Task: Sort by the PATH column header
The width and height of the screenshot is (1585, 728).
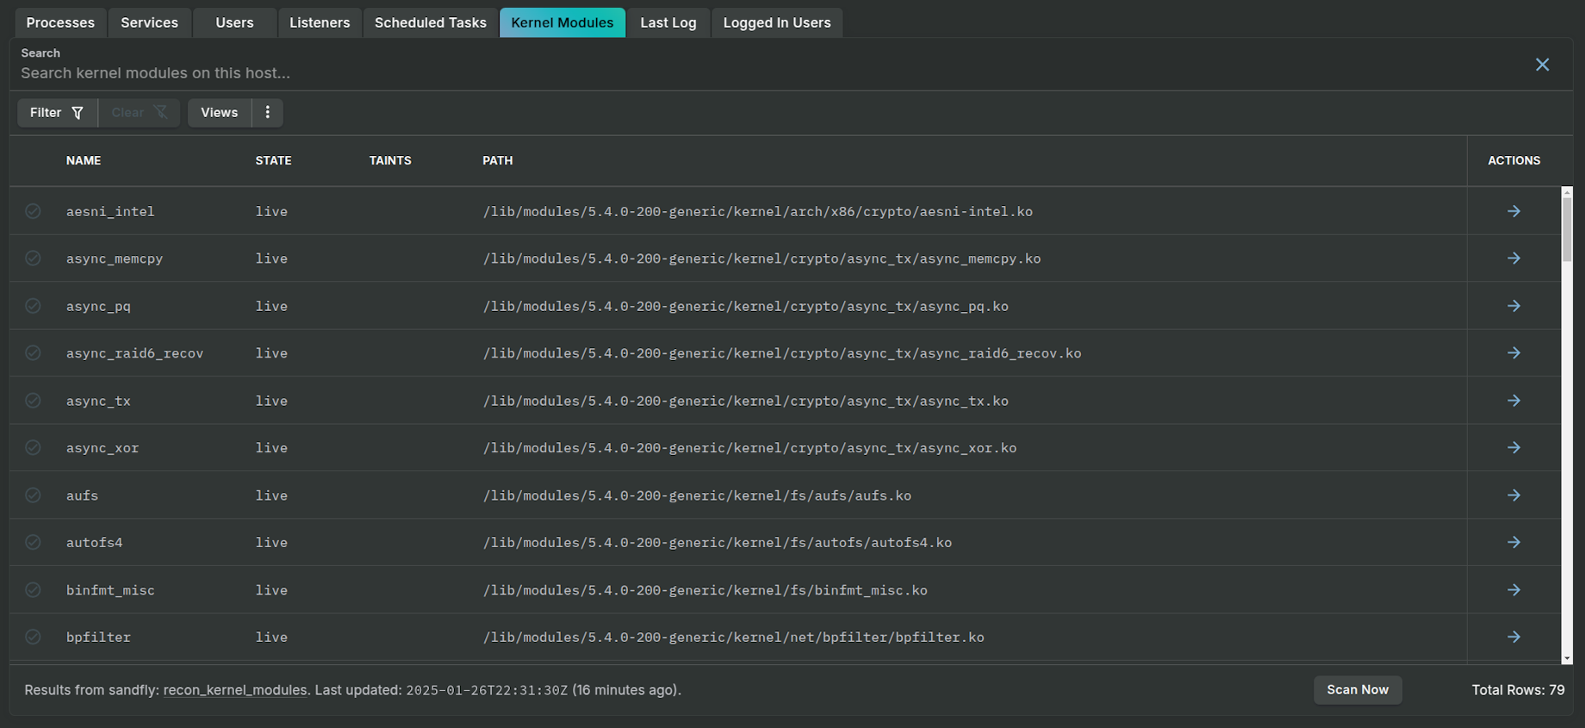Action: [x=498, y=161]
